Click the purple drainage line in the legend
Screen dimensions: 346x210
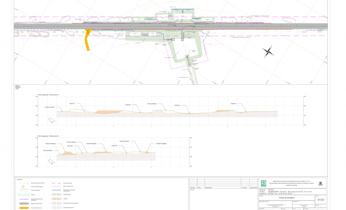click(x=23, y=198)
